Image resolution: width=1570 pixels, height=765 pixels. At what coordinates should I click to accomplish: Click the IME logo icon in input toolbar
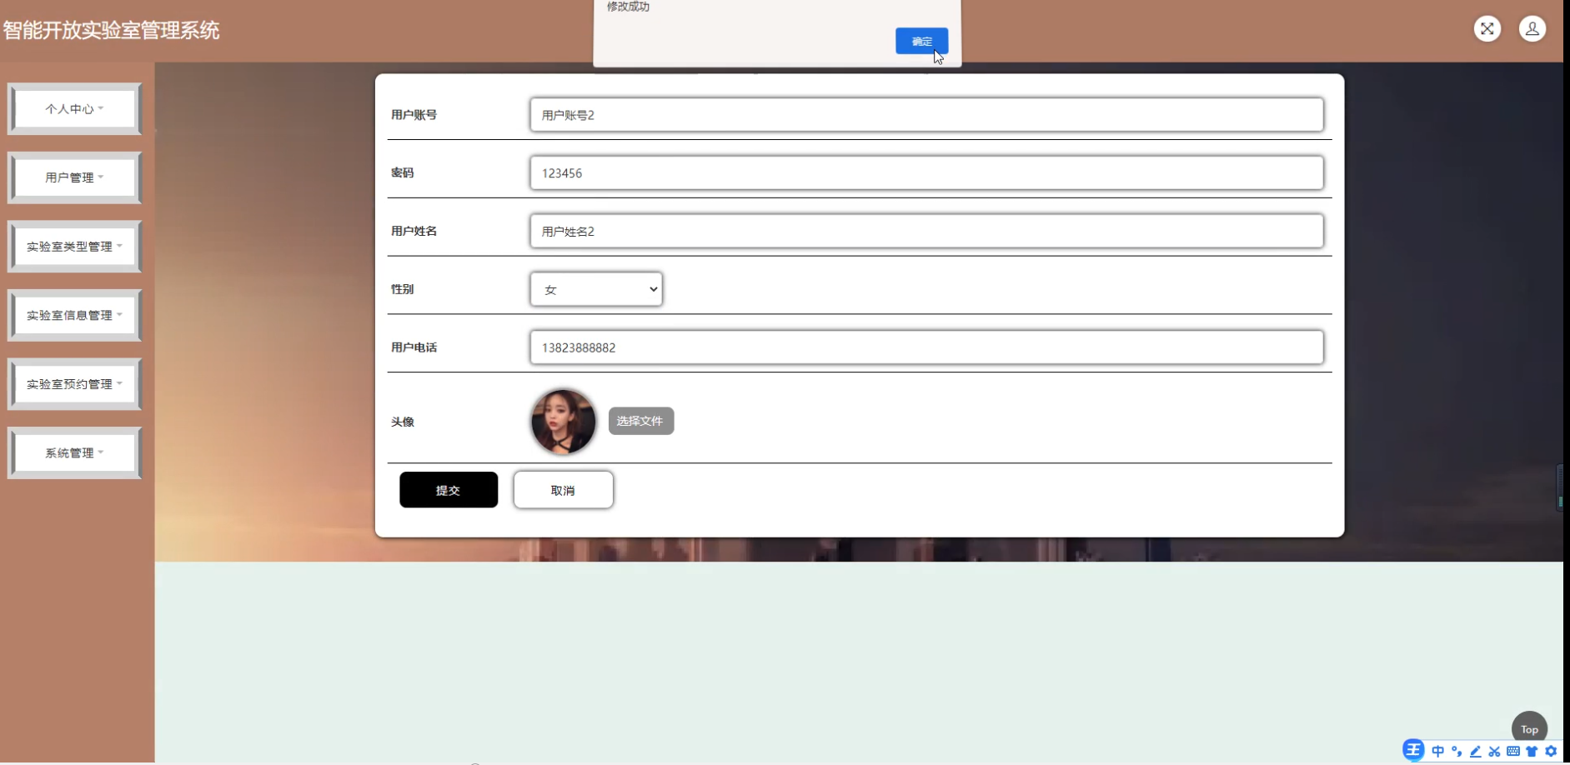pyautogui.click(x=1412, y=750)
